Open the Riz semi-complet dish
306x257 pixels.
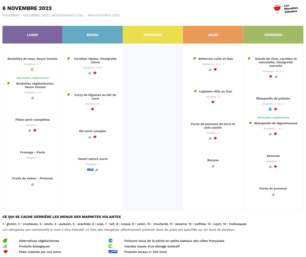(92, 131)
